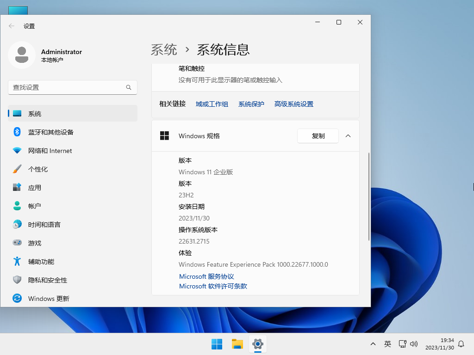Click the 复制 button to copy specs
Image resolution: width=474 pixels, height=355 pixels.
point(318,136)
